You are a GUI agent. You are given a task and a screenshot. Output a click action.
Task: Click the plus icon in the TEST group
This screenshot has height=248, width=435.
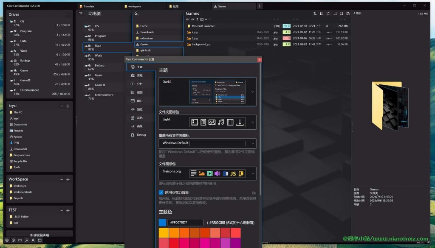68,210
